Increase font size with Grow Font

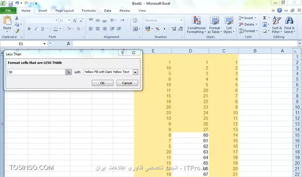pyautogui.click(x=75, y=20)
